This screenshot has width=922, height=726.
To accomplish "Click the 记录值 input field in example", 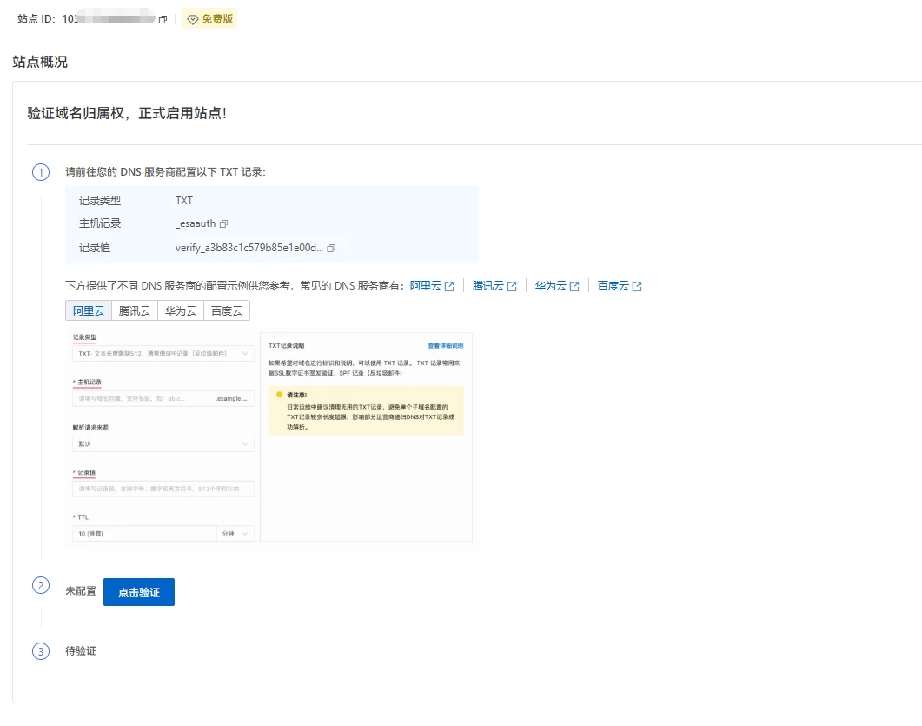I will [x=163, y=489].
